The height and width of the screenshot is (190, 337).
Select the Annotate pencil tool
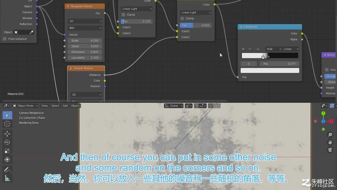[x=7, y=170]
